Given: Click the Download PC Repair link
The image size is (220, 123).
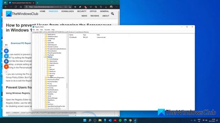Looking at the screenshot, I should click(21, 43).
